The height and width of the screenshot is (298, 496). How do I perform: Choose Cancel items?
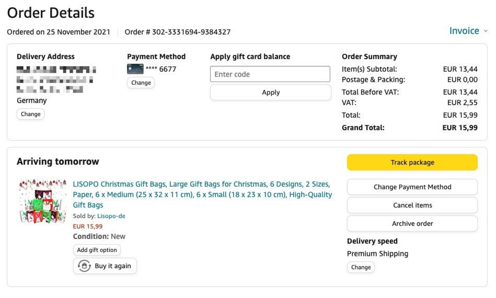pyautogui.click(x=412, y=205)
